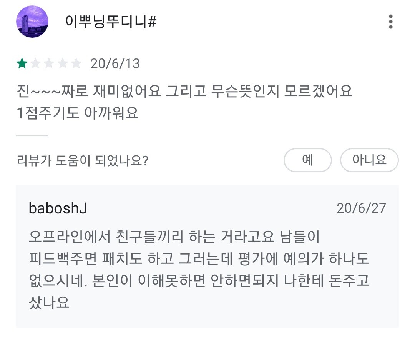This screenshot has width=415, height=345.
Task: Click the fifth gray rating star
Action: [x=76, y=63]
